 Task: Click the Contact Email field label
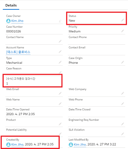[x=77, y=48]
